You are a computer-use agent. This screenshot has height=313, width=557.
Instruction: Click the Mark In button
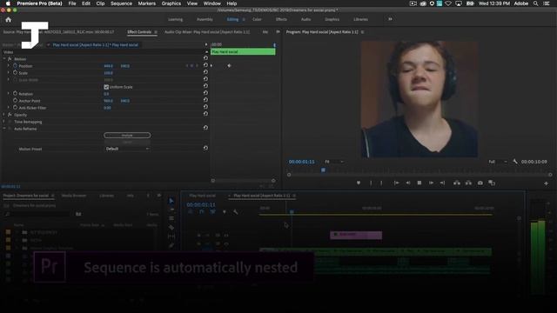click(x=371, y=183)
